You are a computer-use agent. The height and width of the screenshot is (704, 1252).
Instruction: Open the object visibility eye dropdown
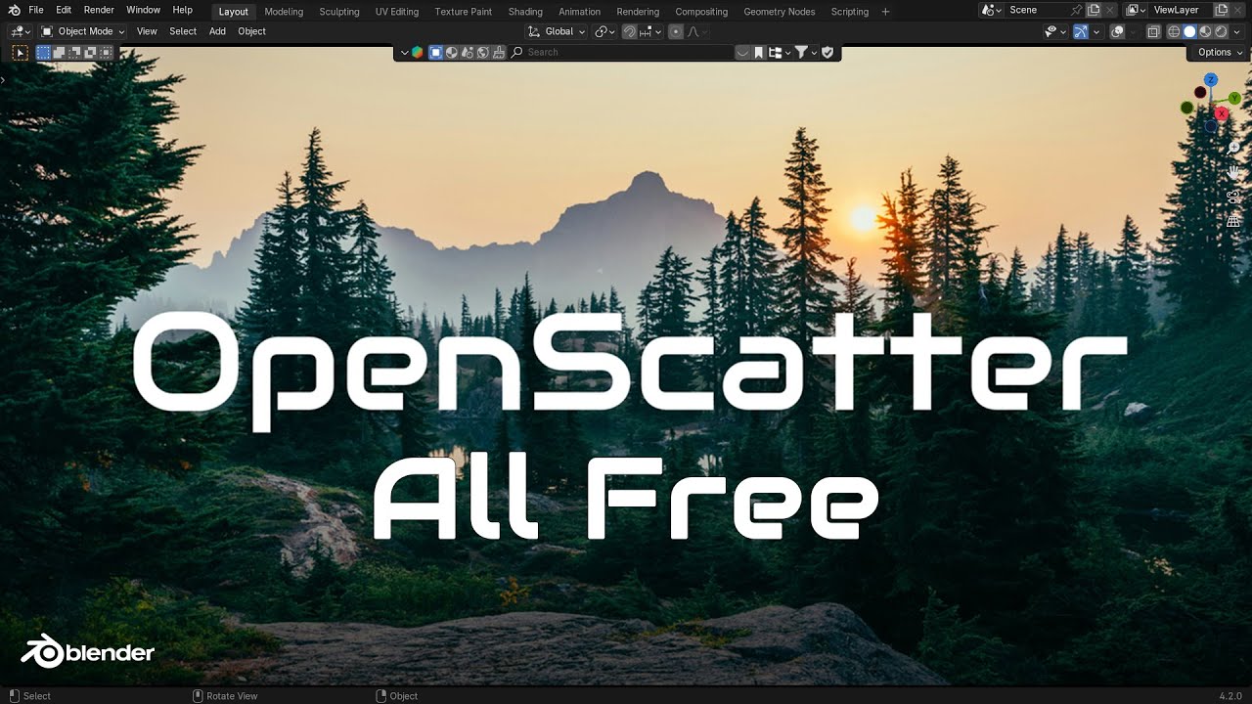point(1054,31)
